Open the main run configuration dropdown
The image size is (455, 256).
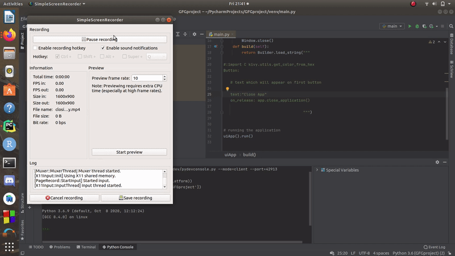(x=392, y=26)
